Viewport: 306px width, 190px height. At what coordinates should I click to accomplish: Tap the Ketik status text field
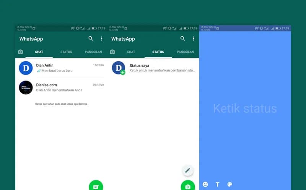point(245,109)
